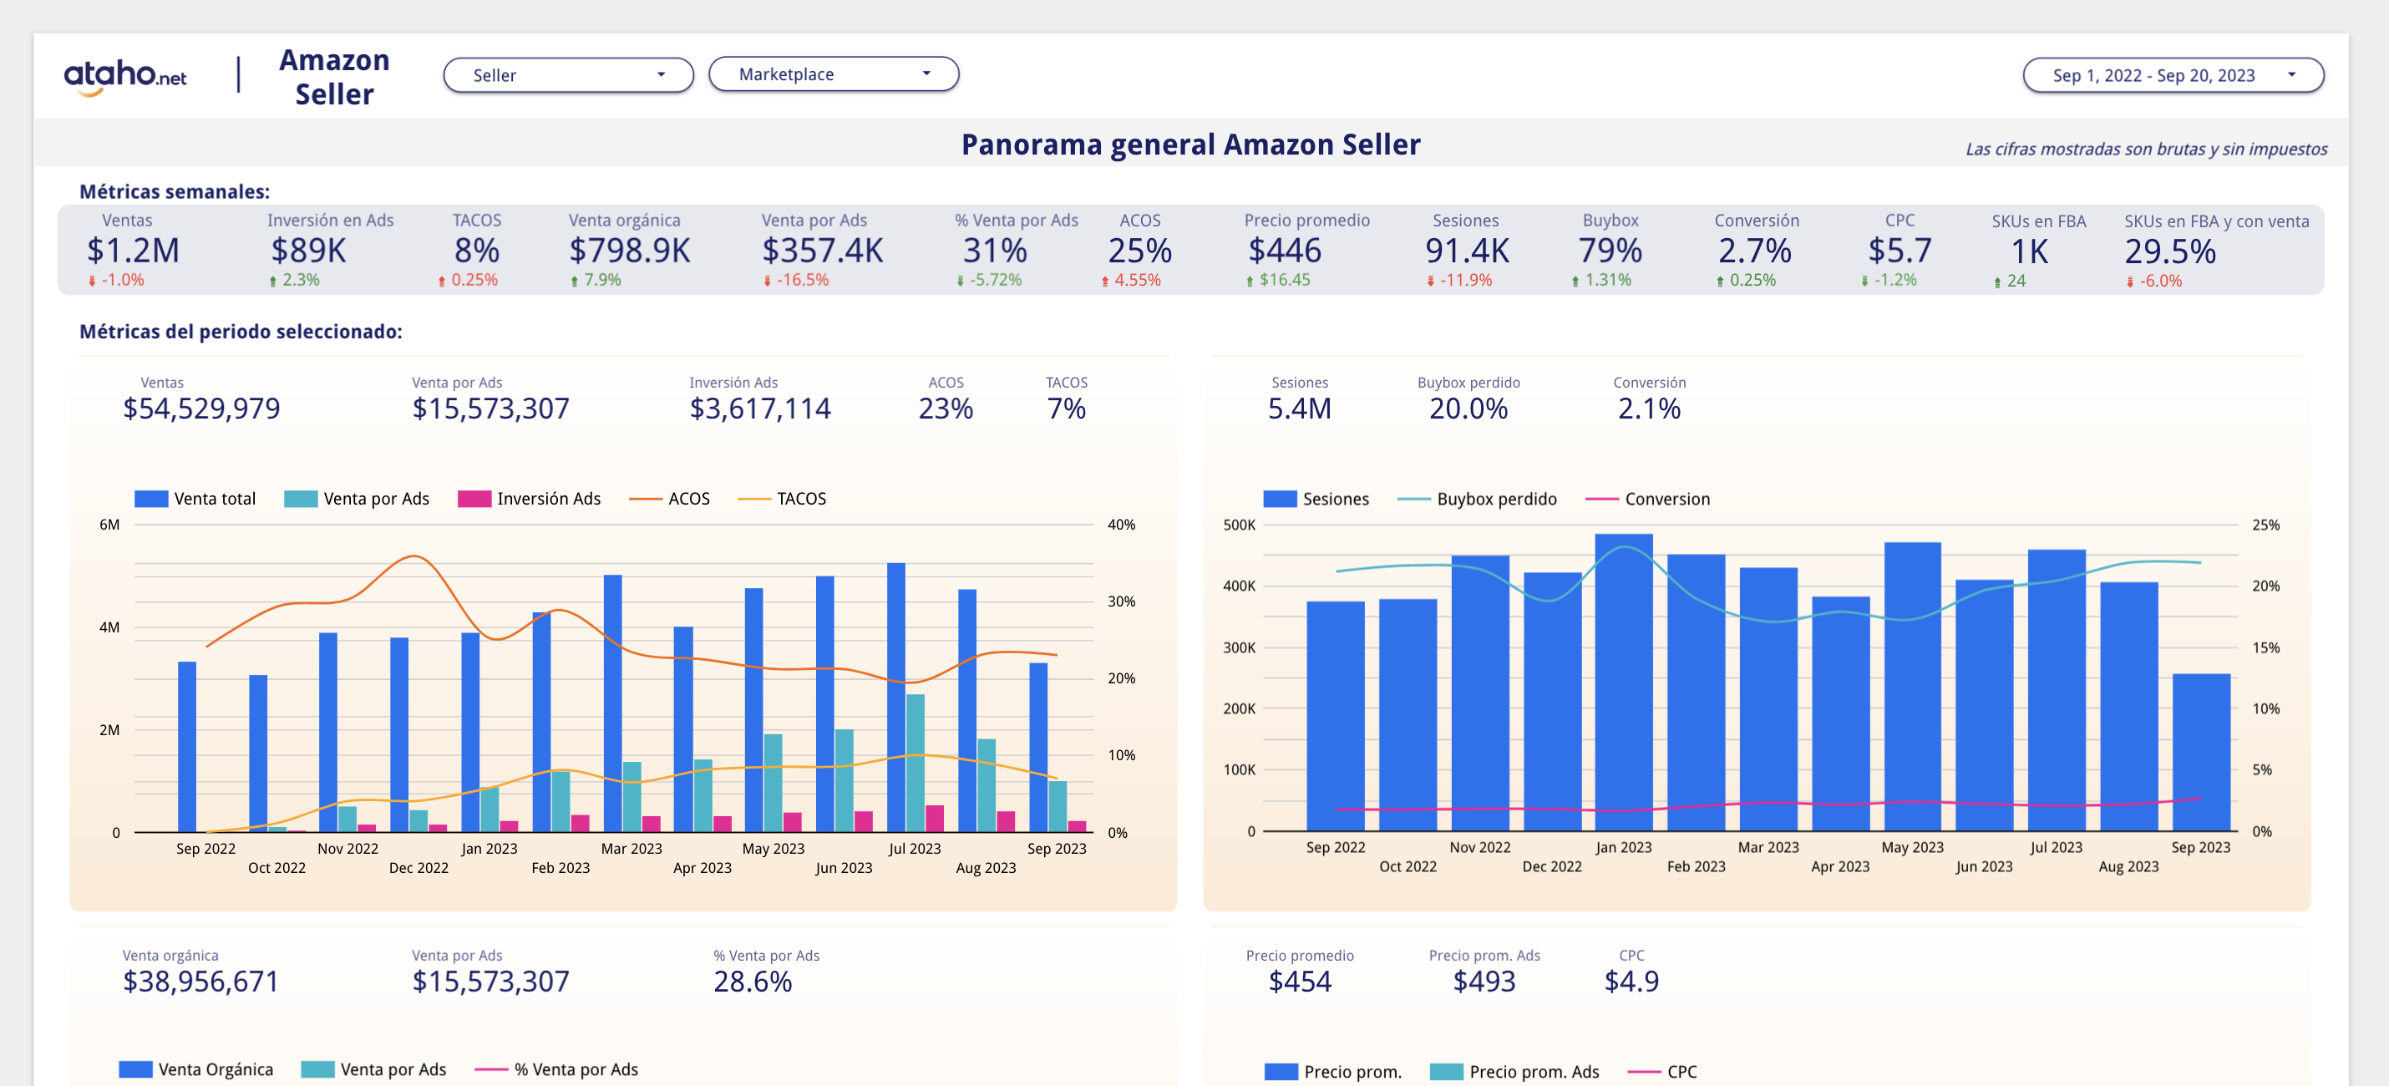This screenshot has width=2389, height=1086.
Task: Click the 29.5% SKUs en FBA y con venta value
Action: pos(2170,251)
